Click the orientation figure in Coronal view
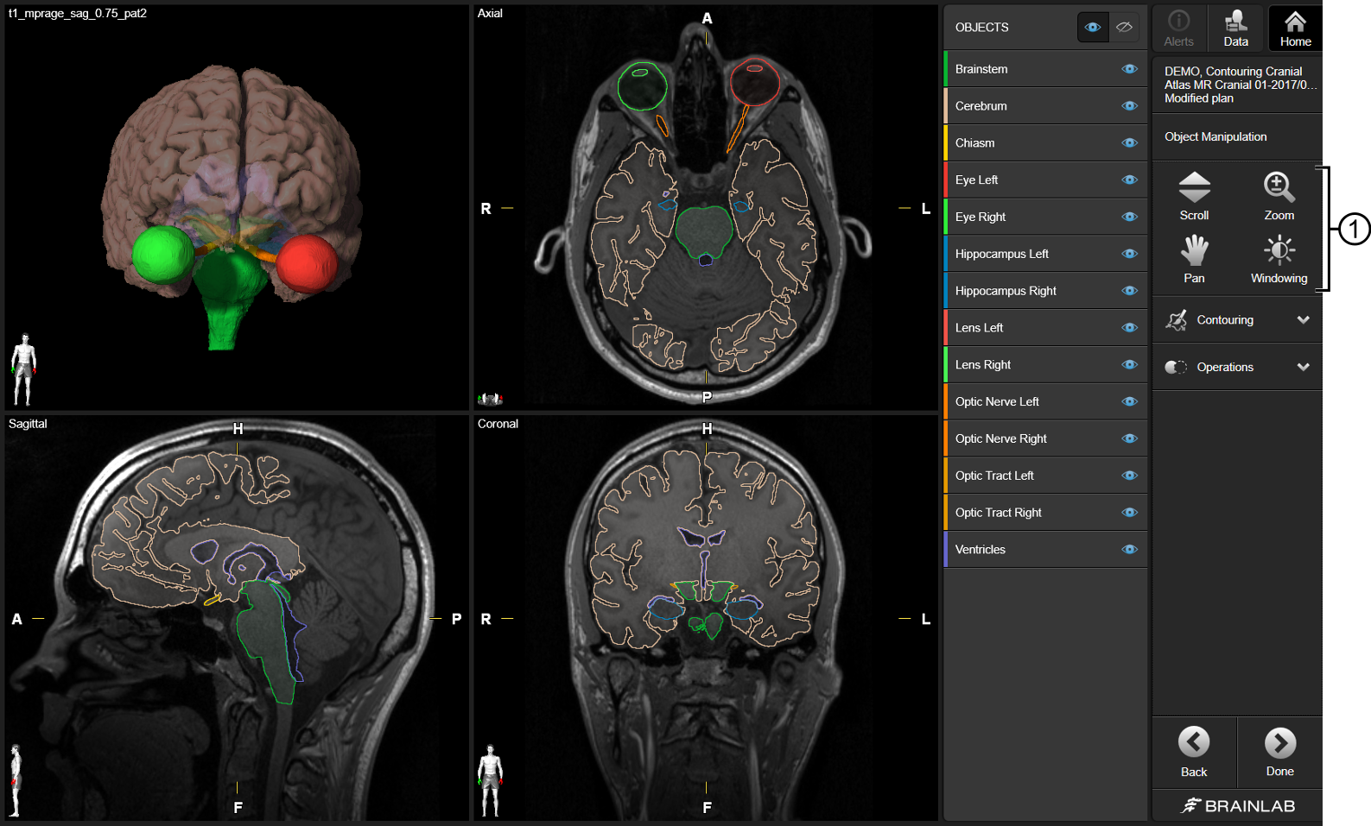Screen dimensions: 1371x826 click(x=491, y=780)
